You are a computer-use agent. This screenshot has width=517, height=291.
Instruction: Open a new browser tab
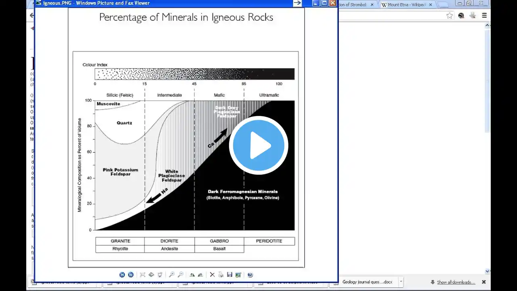pyautogui.click(x=443, y=5)
